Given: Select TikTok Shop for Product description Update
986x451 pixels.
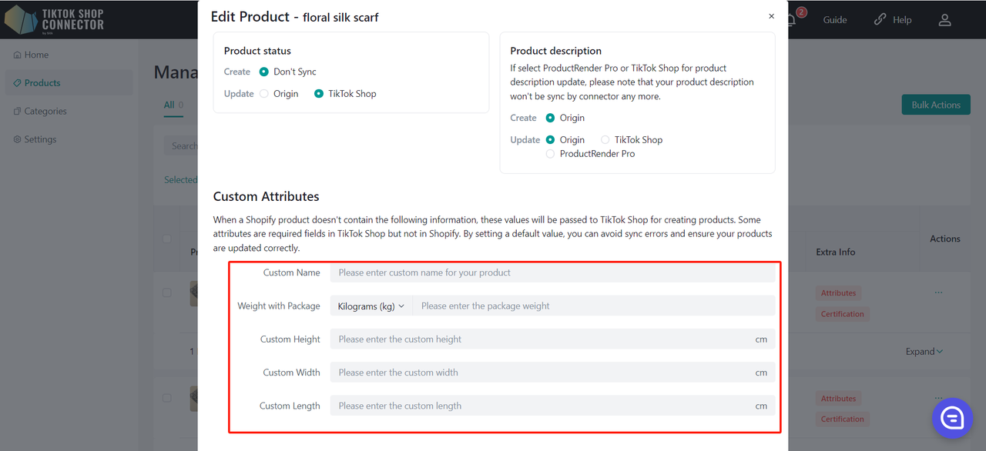Looking at the screenshot, I should pos(605,140).
